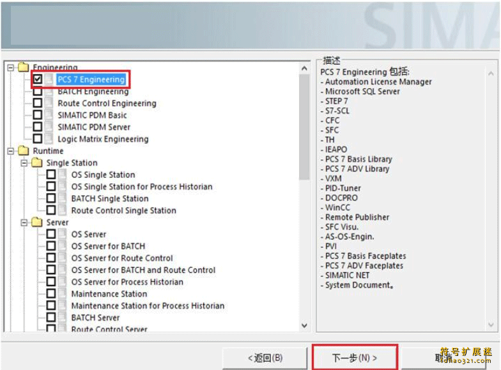Check the Route Control Engineering checkbox
Image resolution: width=501 pixels, height=370 pixels.
coord(38,103)
